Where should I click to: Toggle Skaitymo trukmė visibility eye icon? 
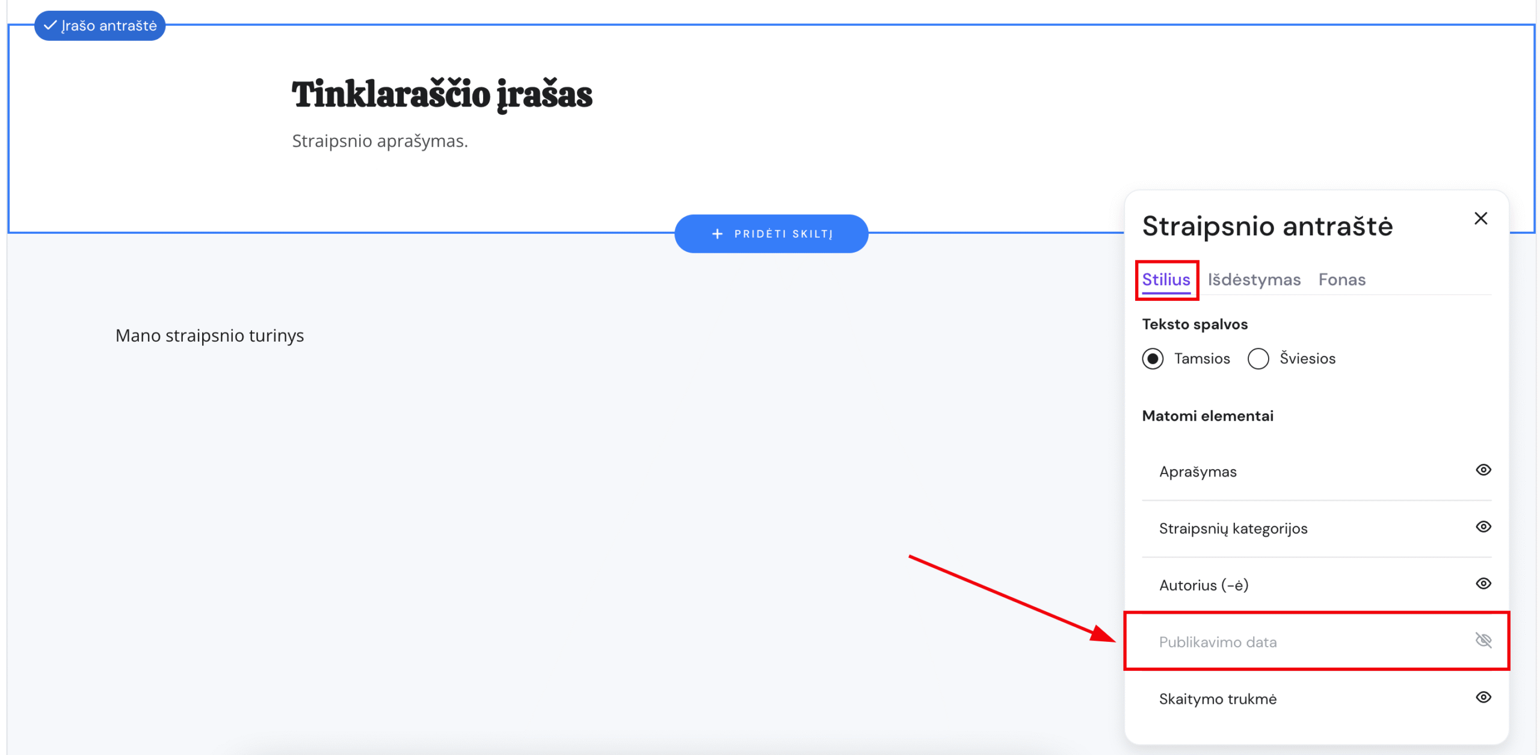[x=1483, y=697]
